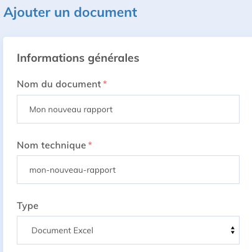Click the 'Nom technique' label
This screenshot has width=252, height=252.
click(x=52, y=145)
